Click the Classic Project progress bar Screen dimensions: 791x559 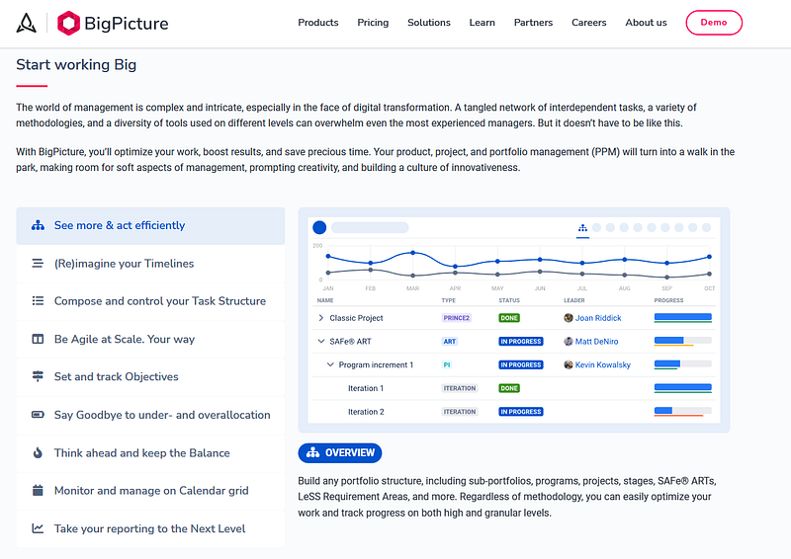pos(683,318)
